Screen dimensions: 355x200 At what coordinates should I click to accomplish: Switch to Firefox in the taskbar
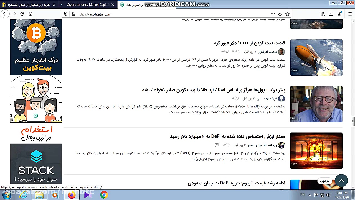click(72, 195)
